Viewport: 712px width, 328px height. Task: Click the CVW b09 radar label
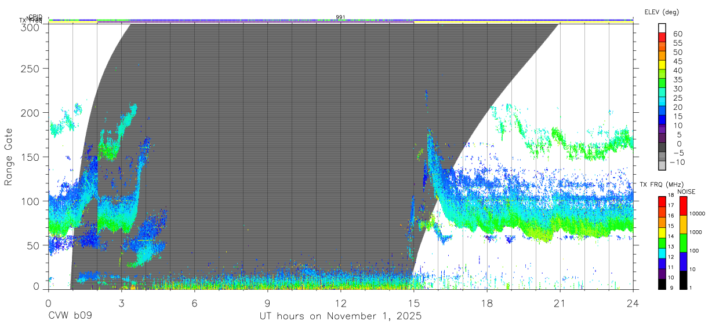tap(70, 316)
